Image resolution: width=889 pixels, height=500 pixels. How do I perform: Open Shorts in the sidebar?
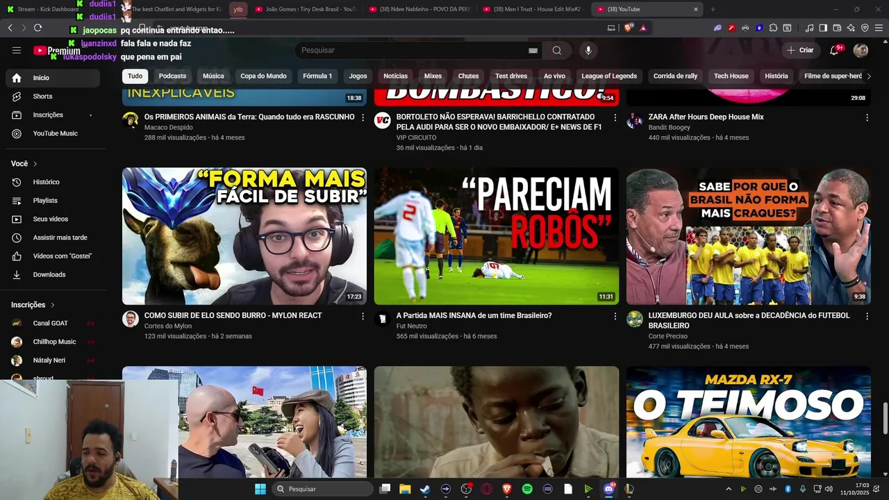(x=53, y=97)
